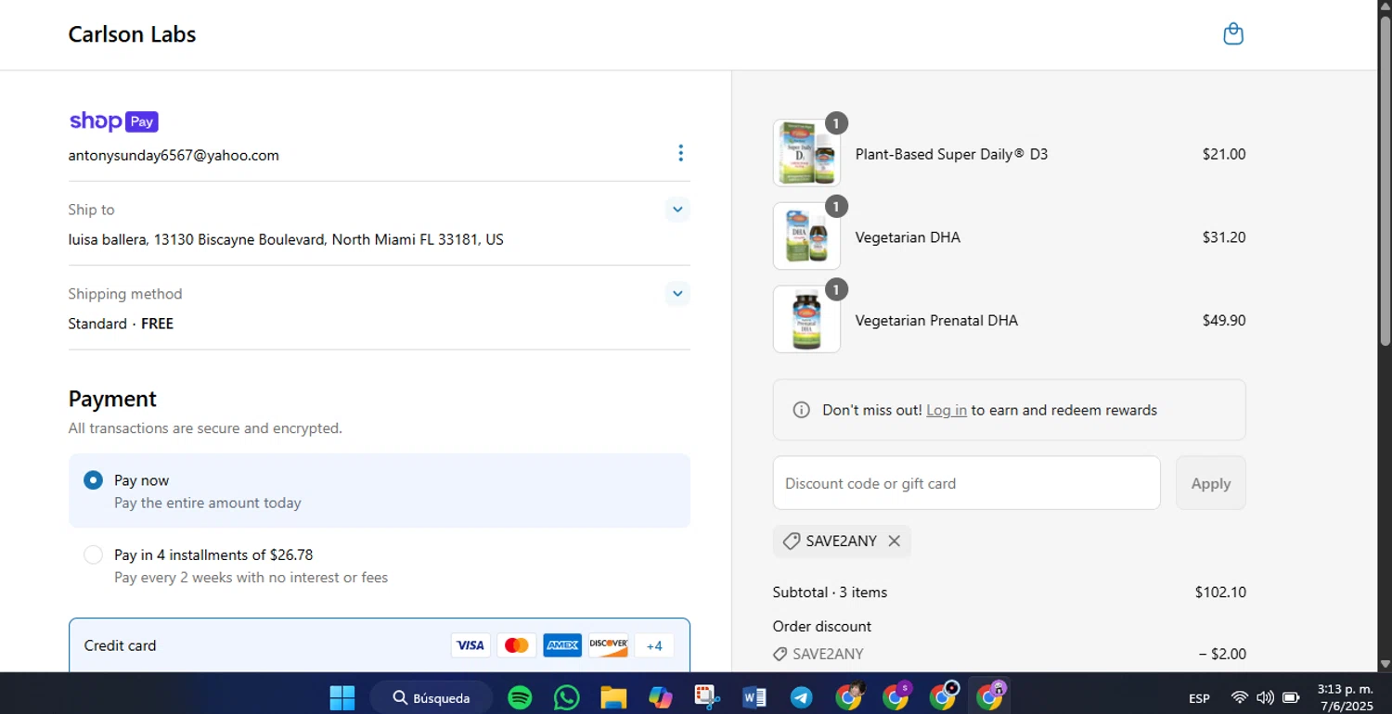Viewport: 1392px width, 714px height.
Task: Open the volume speaker tray icon
Action: pos(1265,697)
